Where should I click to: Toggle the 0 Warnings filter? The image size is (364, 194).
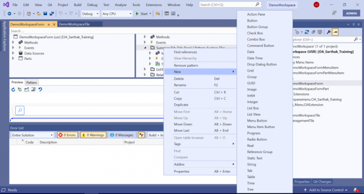pos(93,135)
